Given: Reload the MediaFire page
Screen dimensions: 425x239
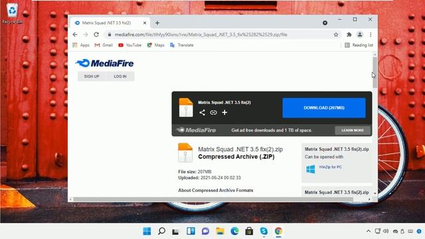Looking at the screenshot, I should [x=96, y=35].
